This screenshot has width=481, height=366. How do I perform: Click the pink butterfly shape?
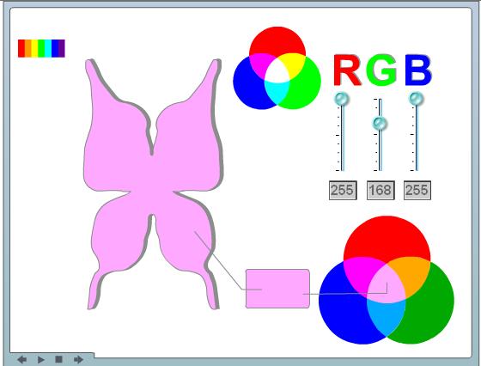tap(153, 184)
